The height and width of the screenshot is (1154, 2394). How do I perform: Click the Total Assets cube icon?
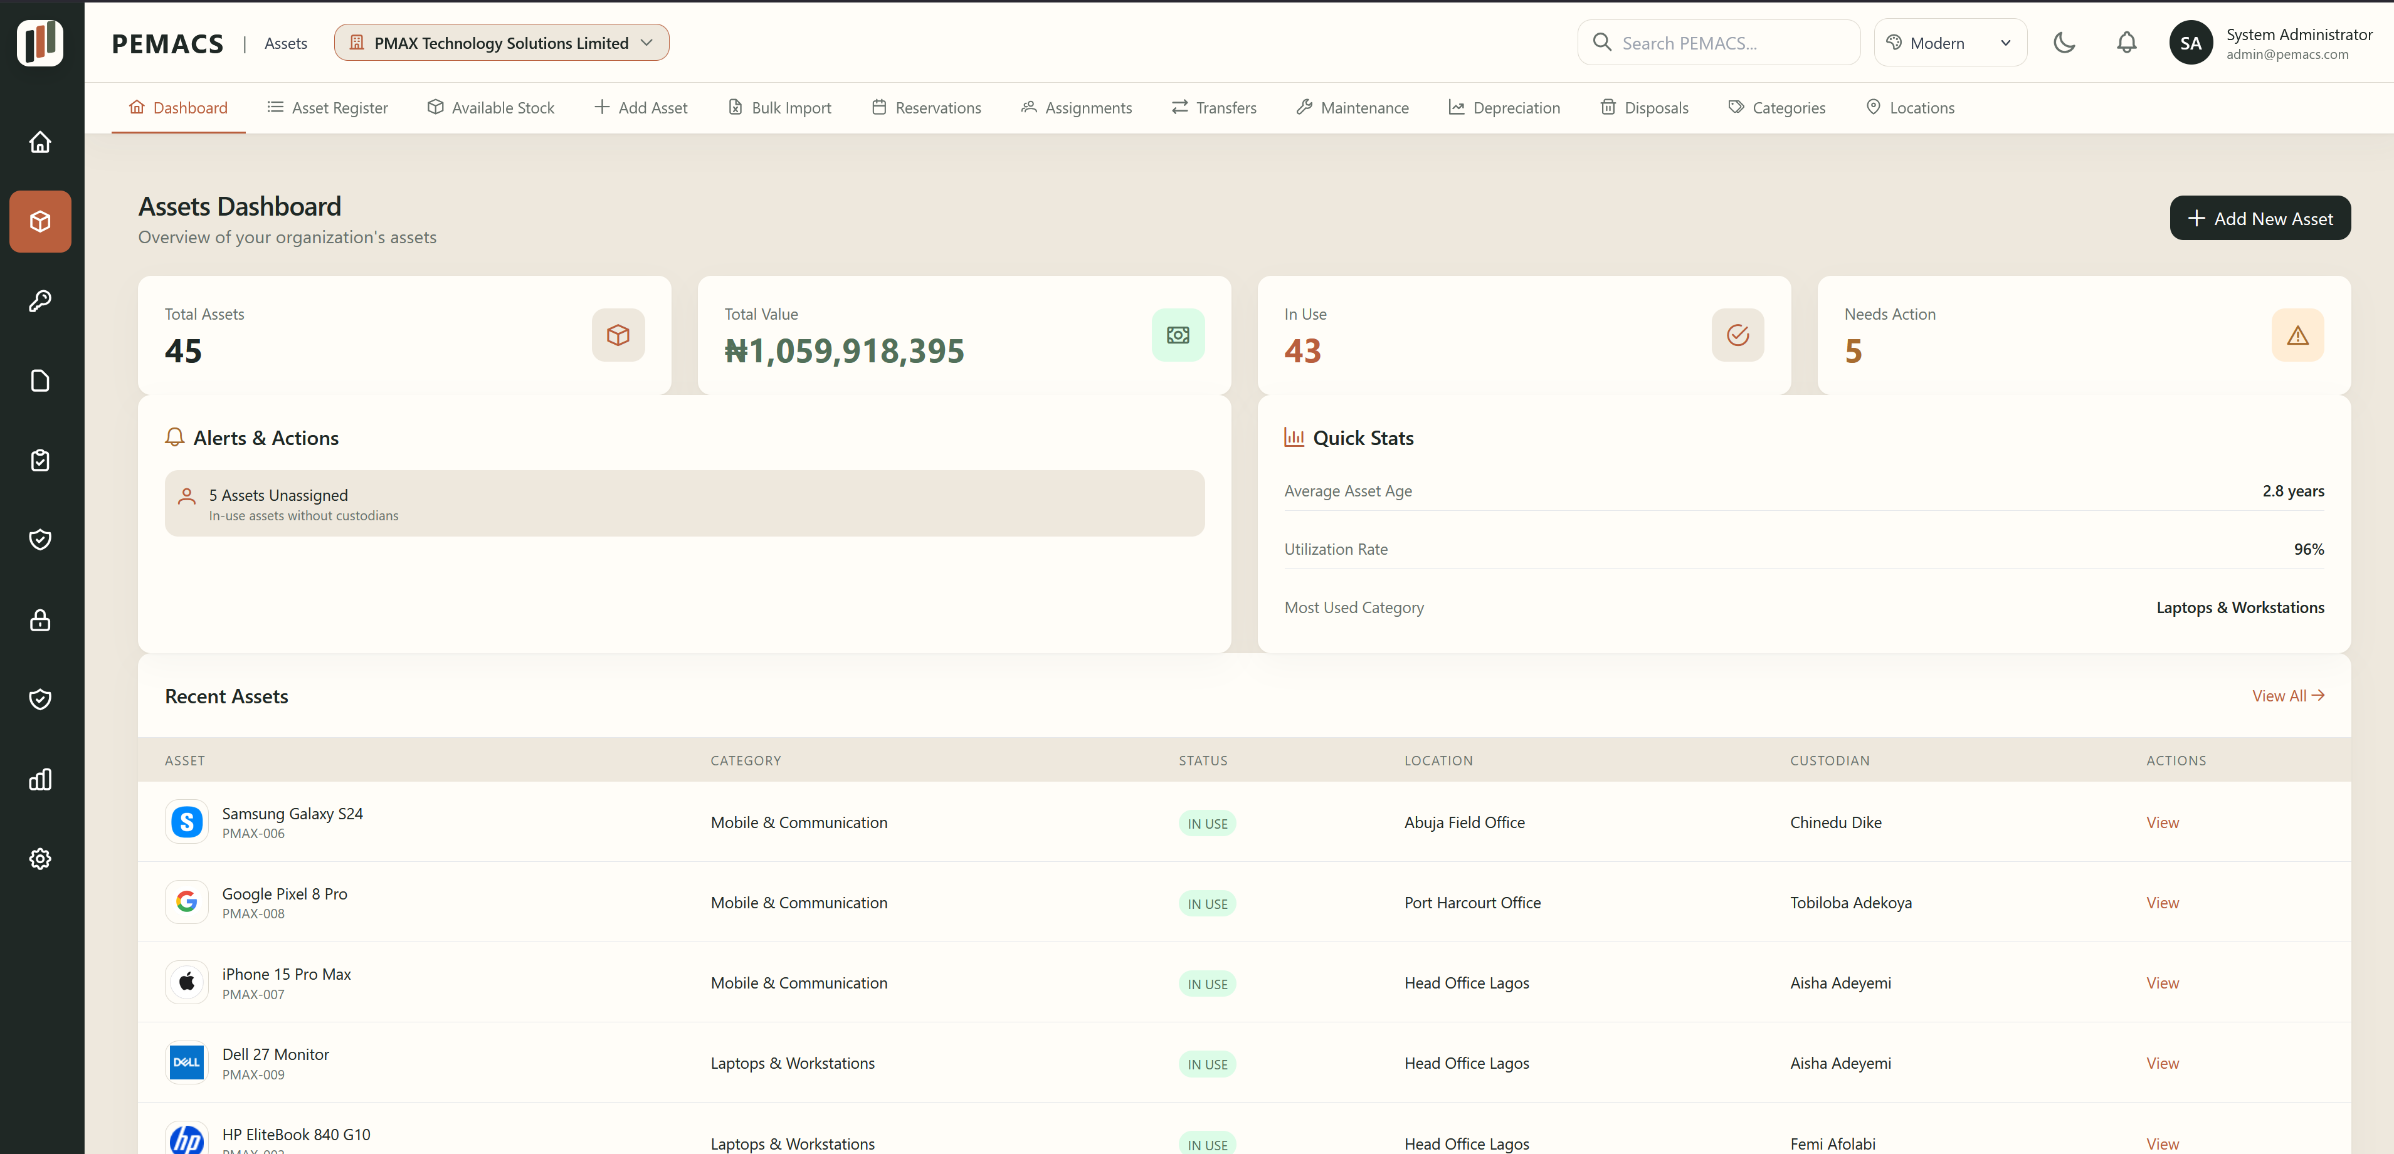(618, 335)
